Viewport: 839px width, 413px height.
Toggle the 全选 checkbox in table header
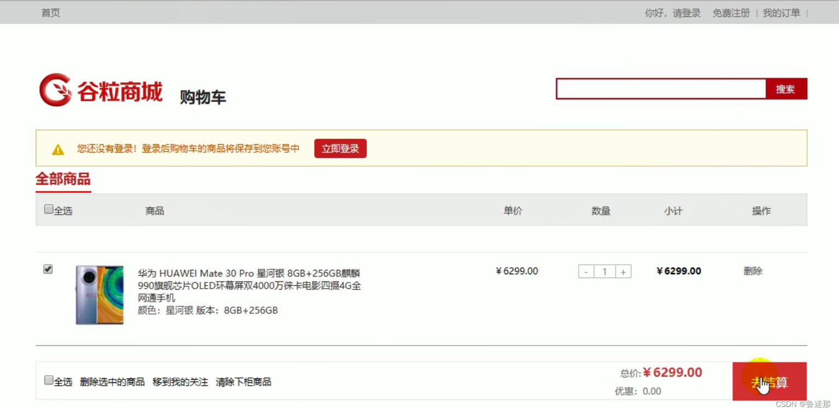(x=48, y=209)
